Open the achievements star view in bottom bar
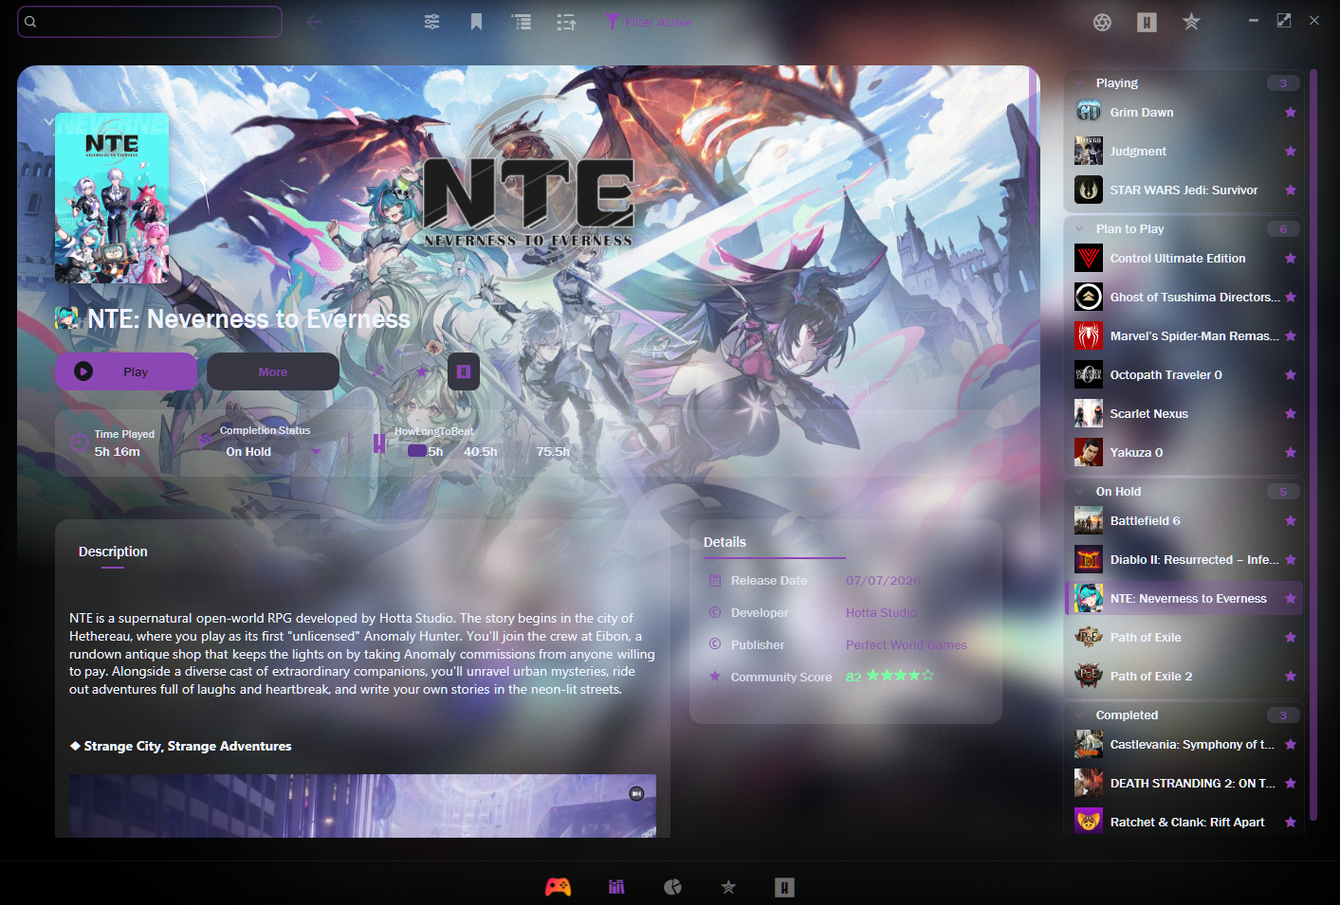 728,887
